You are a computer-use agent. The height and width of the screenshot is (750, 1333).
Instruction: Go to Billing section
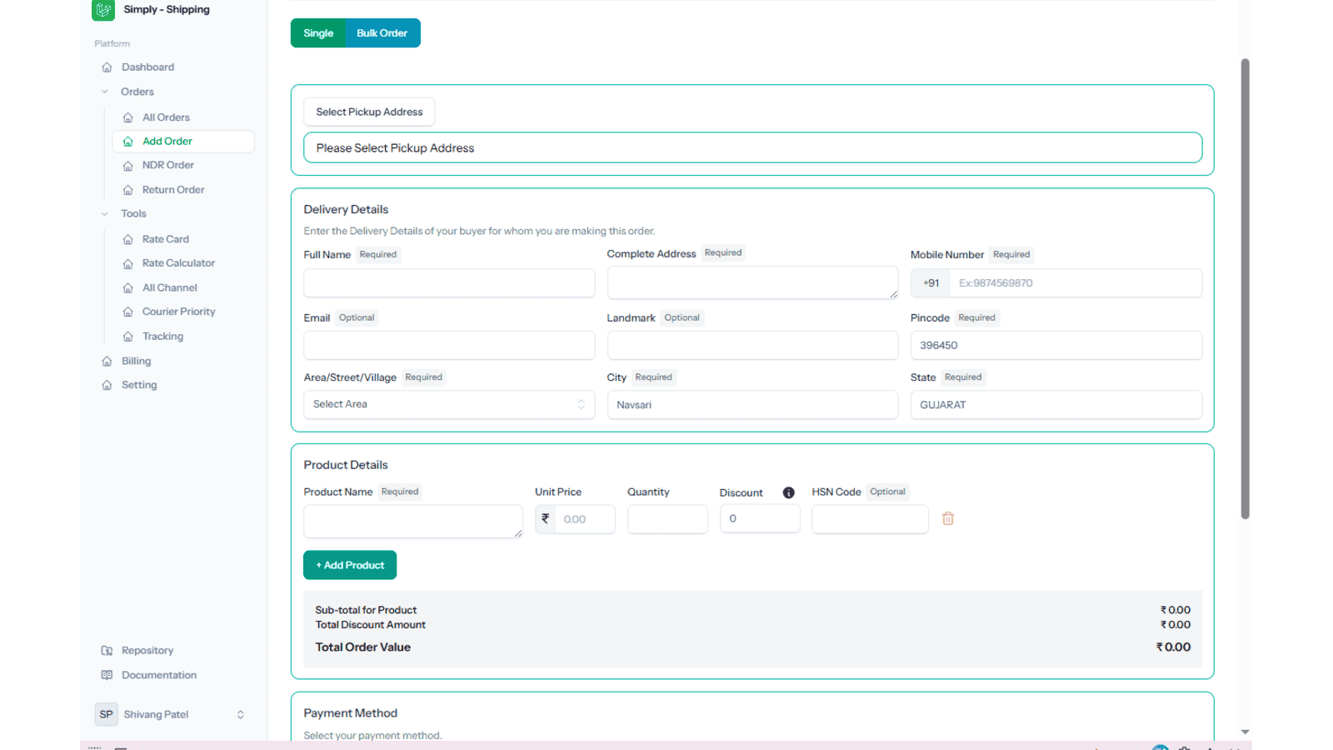[x=136, y=361]
